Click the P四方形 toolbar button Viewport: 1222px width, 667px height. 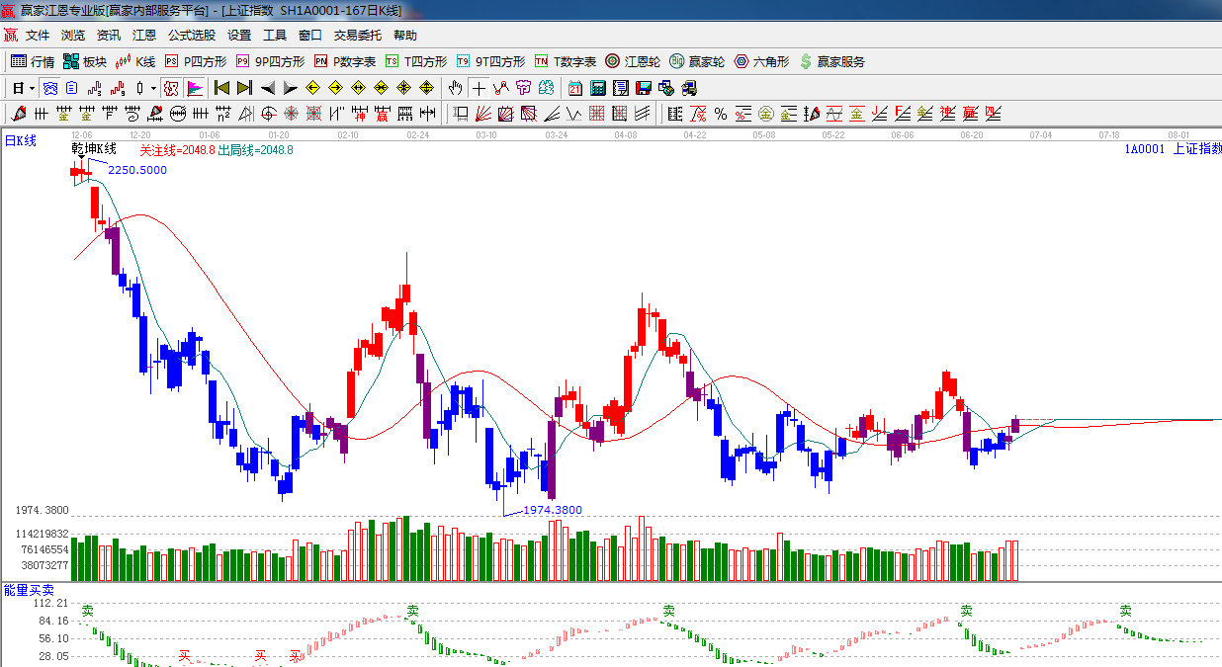[x=196, y=61]
